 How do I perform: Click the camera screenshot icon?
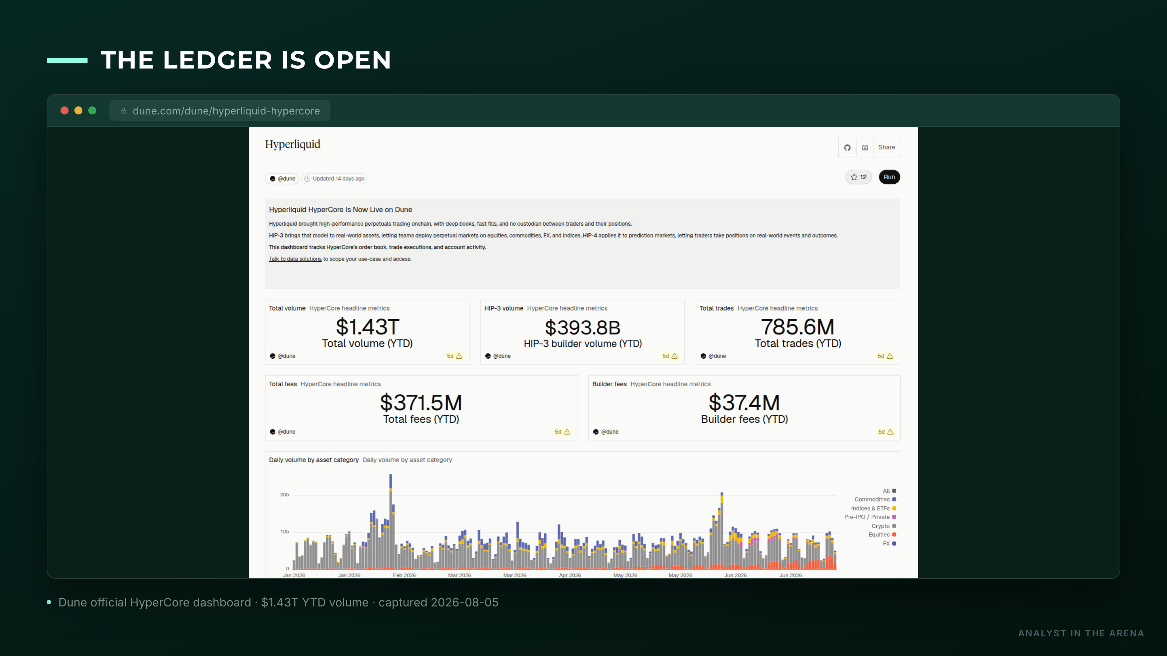(865, 148)
